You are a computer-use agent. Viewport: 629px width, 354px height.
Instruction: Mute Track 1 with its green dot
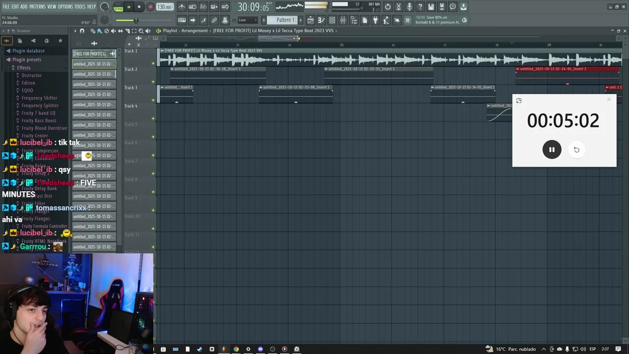153,63
